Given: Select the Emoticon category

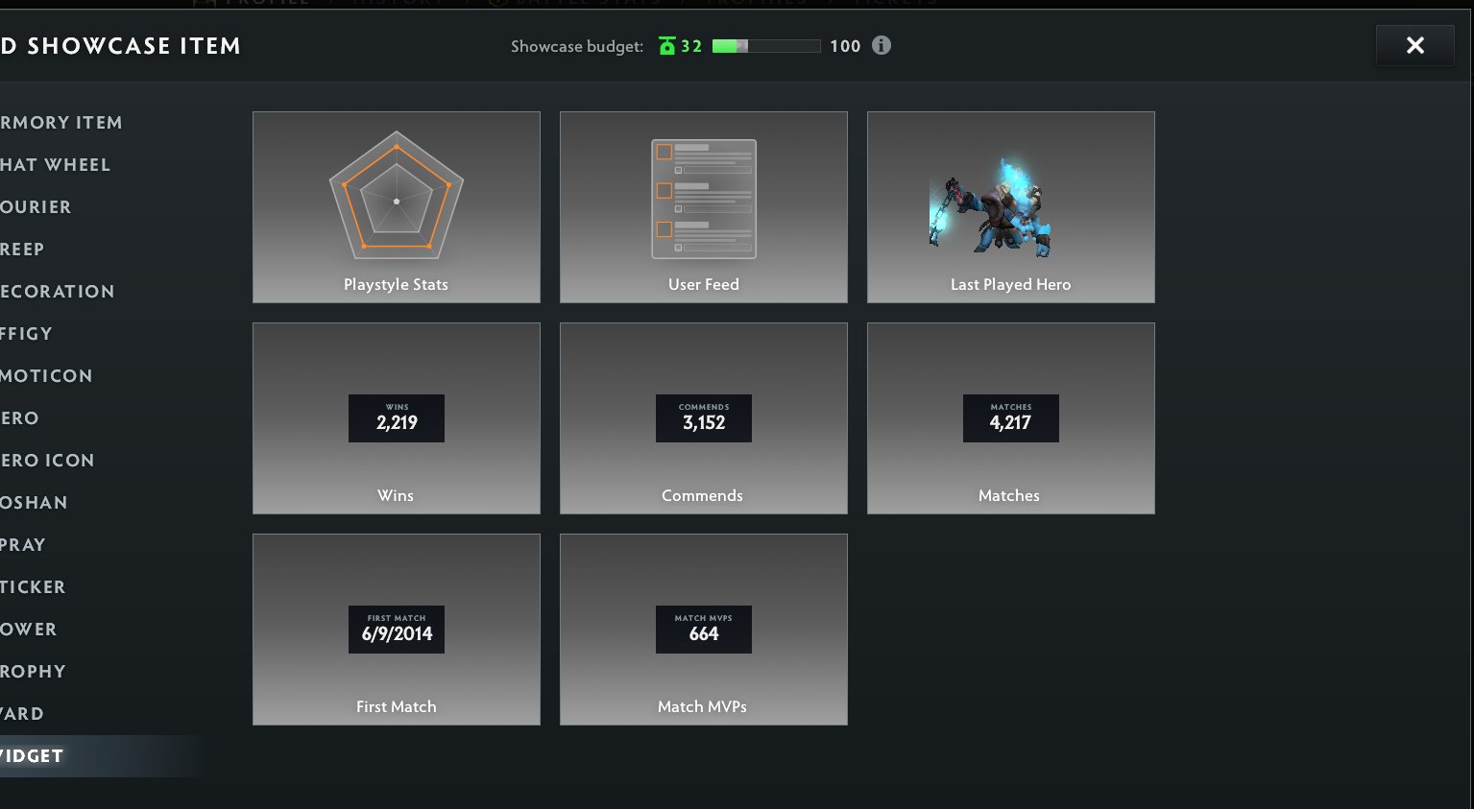Looking at the screenshot, I should [46, 376].
